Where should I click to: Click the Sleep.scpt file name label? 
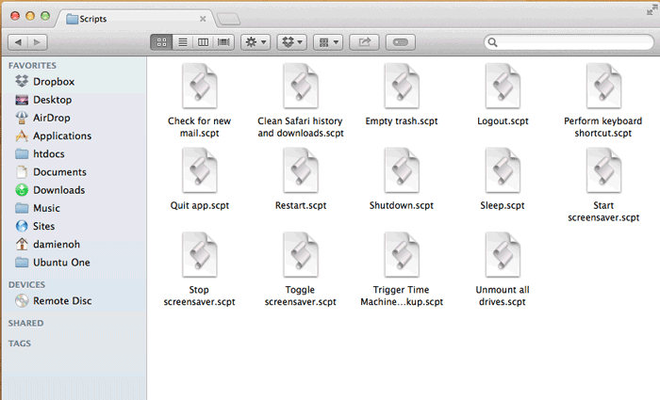coord(503,205)
